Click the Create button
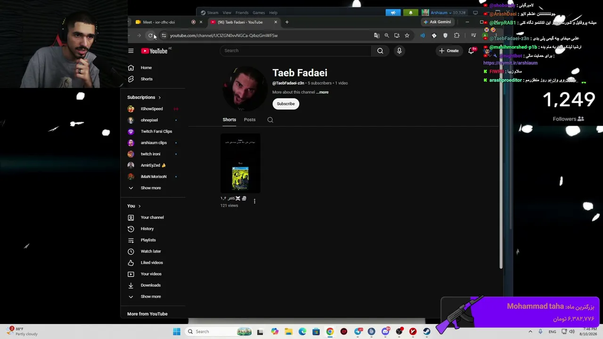This screenshot has height=339, width=603. 448,51
